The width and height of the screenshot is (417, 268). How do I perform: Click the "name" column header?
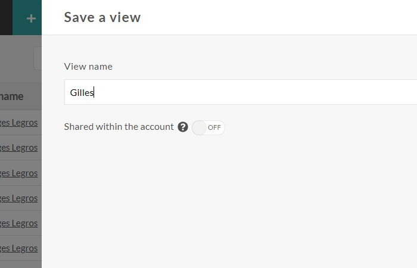(x=12, y=96)
